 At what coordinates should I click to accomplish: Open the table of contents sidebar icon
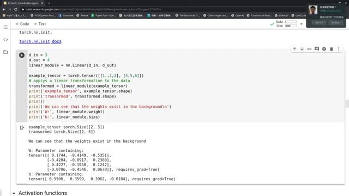tap(5, 27)
